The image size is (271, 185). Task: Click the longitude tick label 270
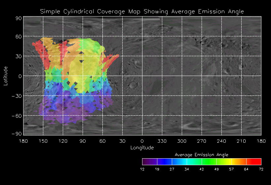(202, 141)
